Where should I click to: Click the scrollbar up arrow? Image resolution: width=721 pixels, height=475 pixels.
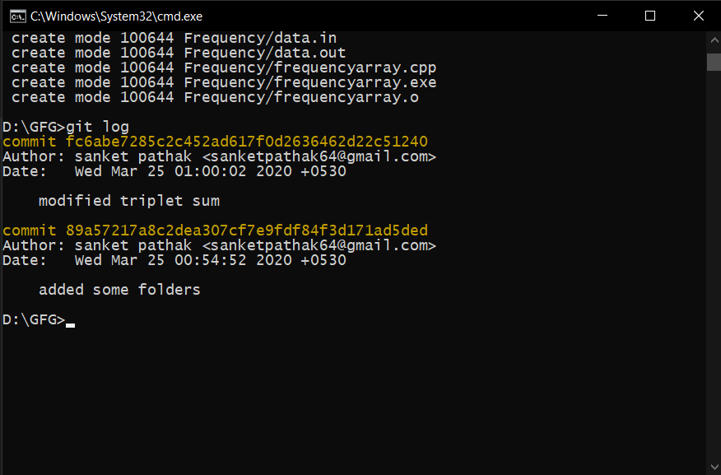(714, 40)
